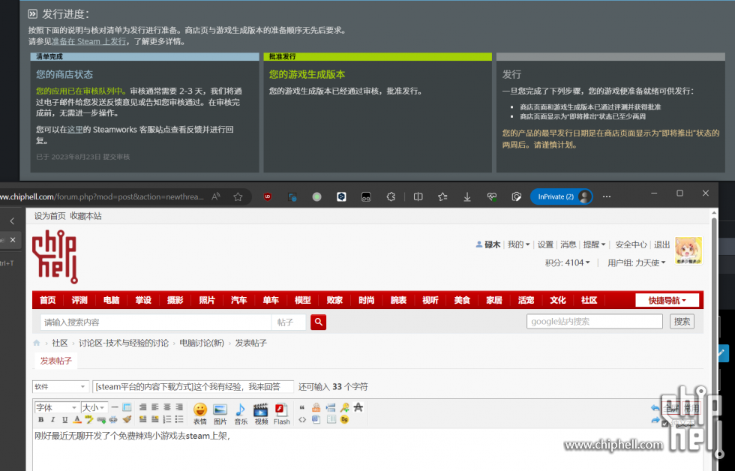This screenshot has width=735, height=471.
Task: Click the 退出 logout link
Action: 661,244
